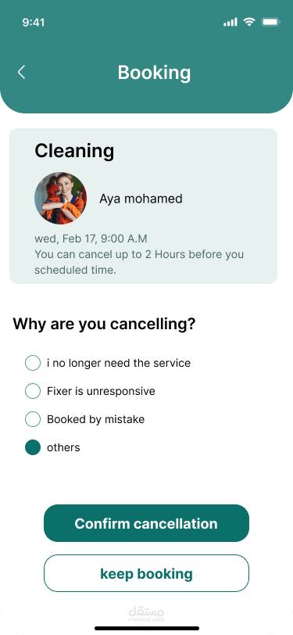
Task: Tap the mostaql.com watermark logo
Action: point(146,614)
